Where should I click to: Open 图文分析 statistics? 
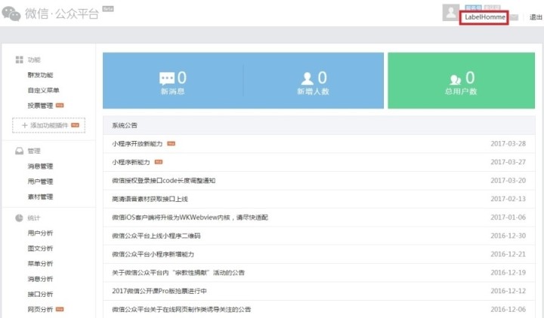[40, 248]
